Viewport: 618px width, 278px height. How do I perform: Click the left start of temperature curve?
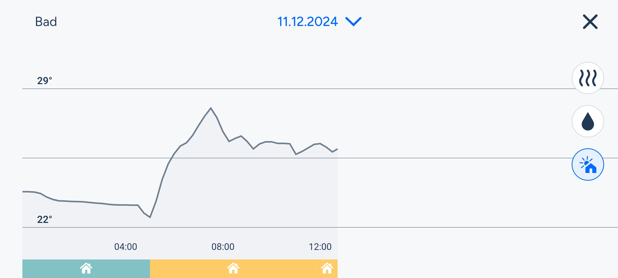[23, 192]
